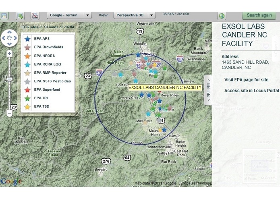Viewport: 280px width, 199px height.
Task: Click legend title EPA sites in 10 miles
Action: pyautogui.click(x=48, y=27)
